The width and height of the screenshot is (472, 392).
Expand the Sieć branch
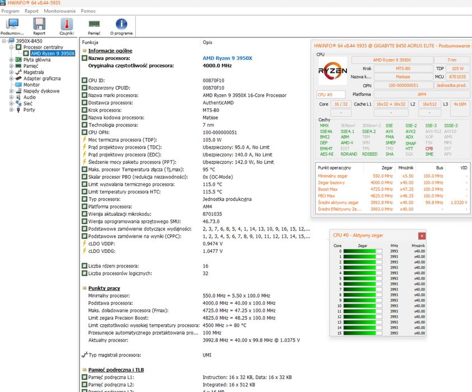(x=11, y=104)
